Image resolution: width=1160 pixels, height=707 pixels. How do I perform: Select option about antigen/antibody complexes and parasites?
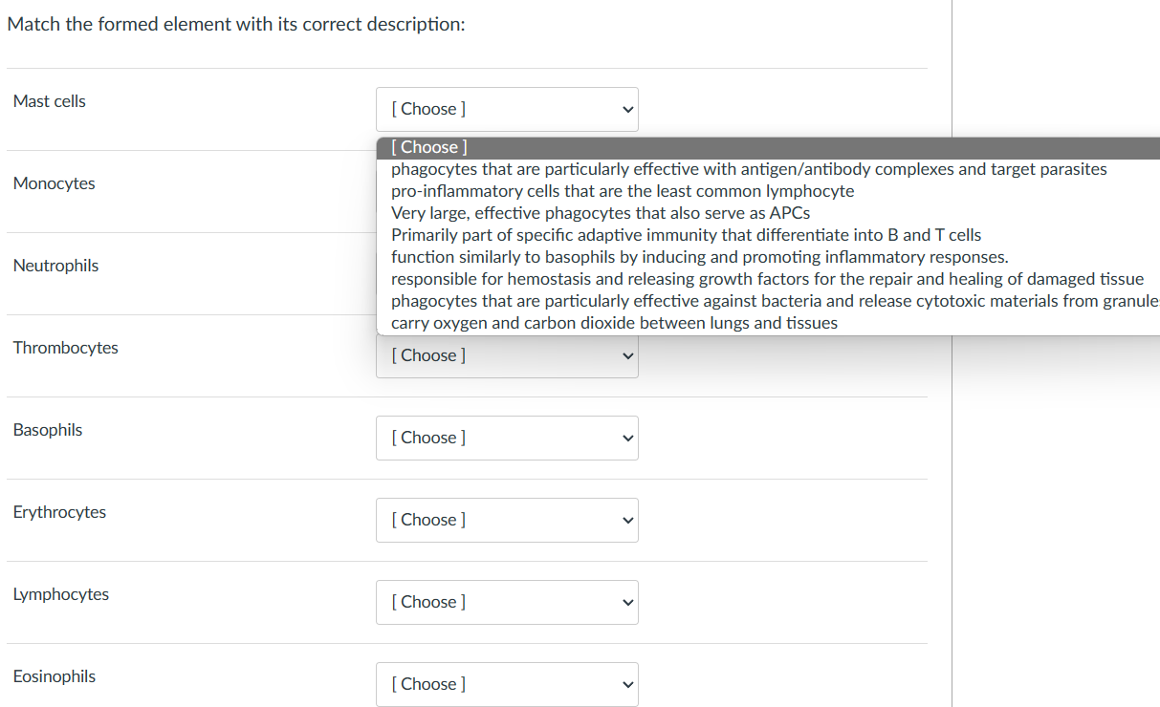click(x=749, y=169)
